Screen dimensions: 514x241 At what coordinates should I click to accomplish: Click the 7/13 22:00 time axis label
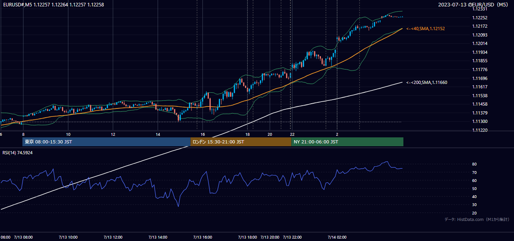pyautogui.click(x=292, y=237)
